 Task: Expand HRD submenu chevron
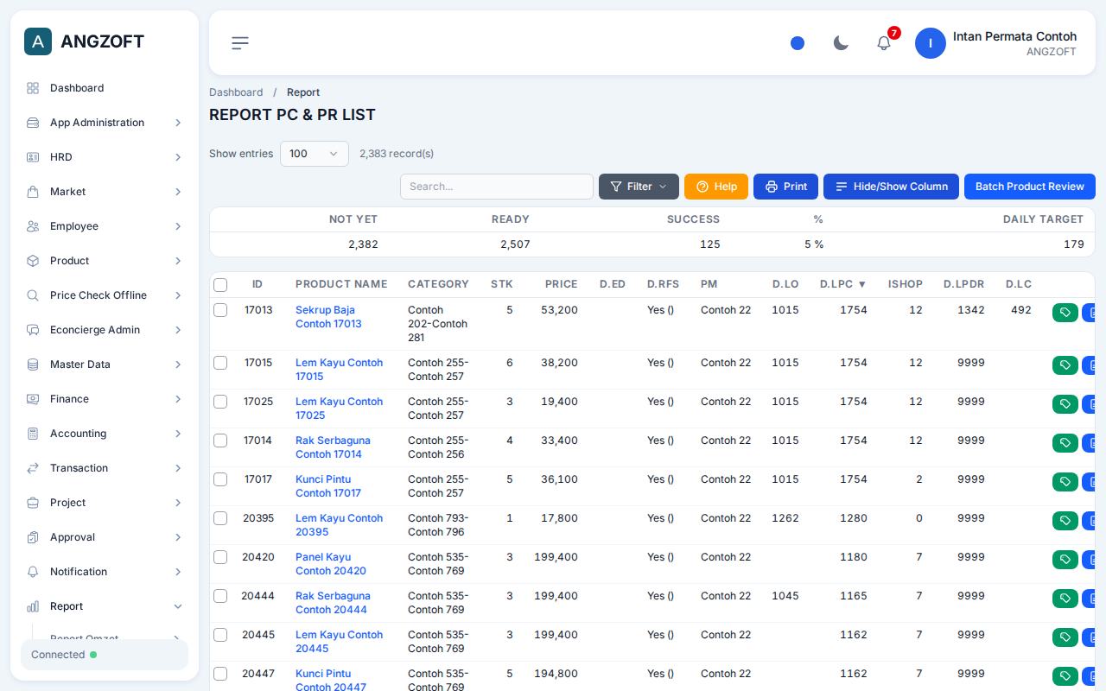pyautogui.click(x=178, y=157)
